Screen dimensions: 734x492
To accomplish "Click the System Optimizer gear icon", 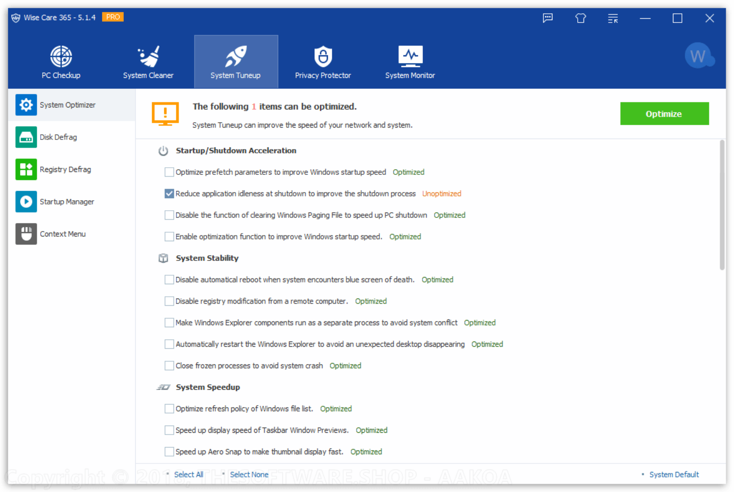I will [x=26, y=105].
